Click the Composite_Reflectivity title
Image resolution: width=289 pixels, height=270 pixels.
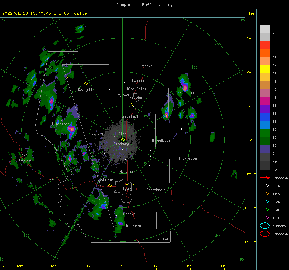[x=144, y=5]
